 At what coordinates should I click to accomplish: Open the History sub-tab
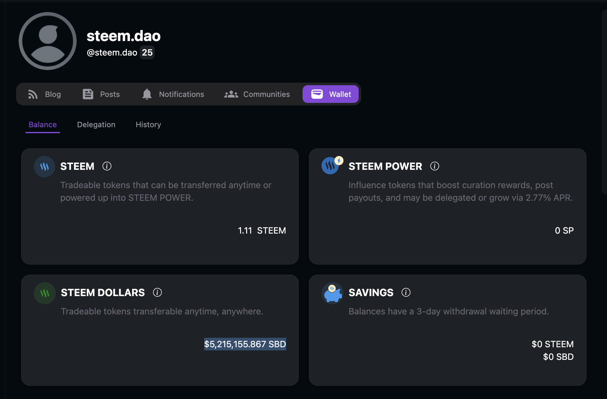click(x=148, y=125)
